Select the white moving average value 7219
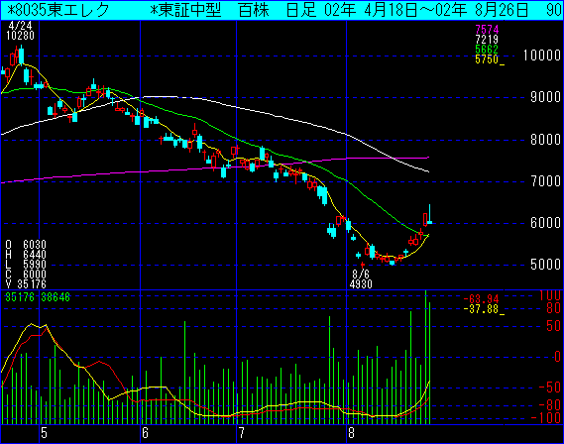The image size is (564, 444). coord(487,40)
